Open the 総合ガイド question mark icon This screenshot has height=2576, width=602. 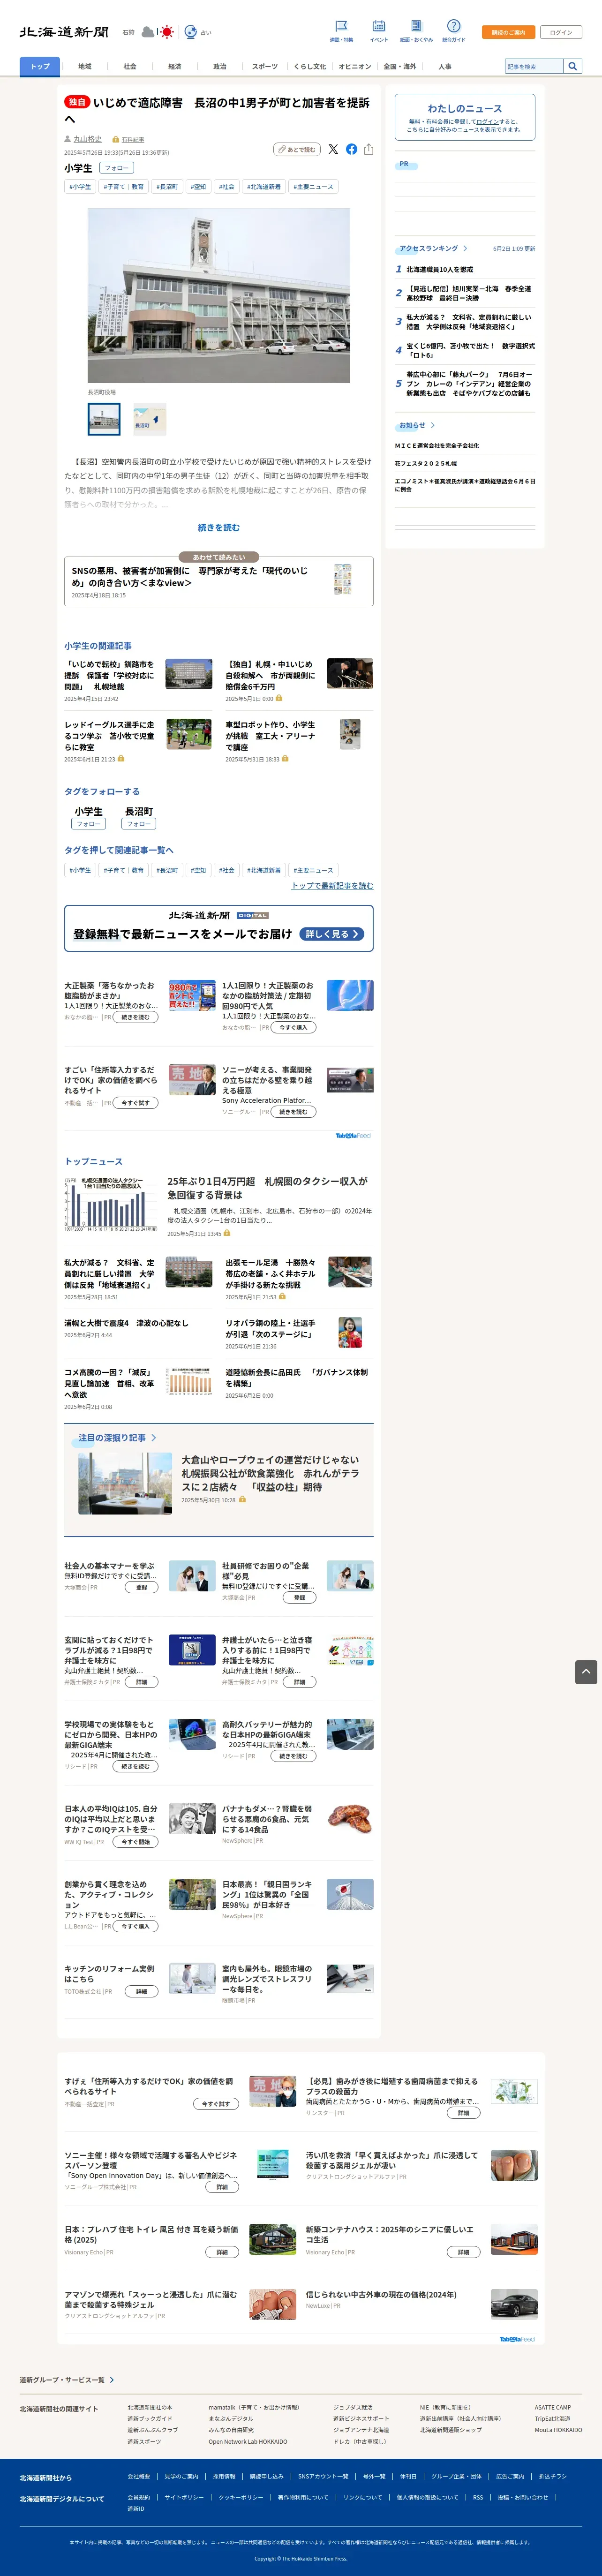coord(453,26)
